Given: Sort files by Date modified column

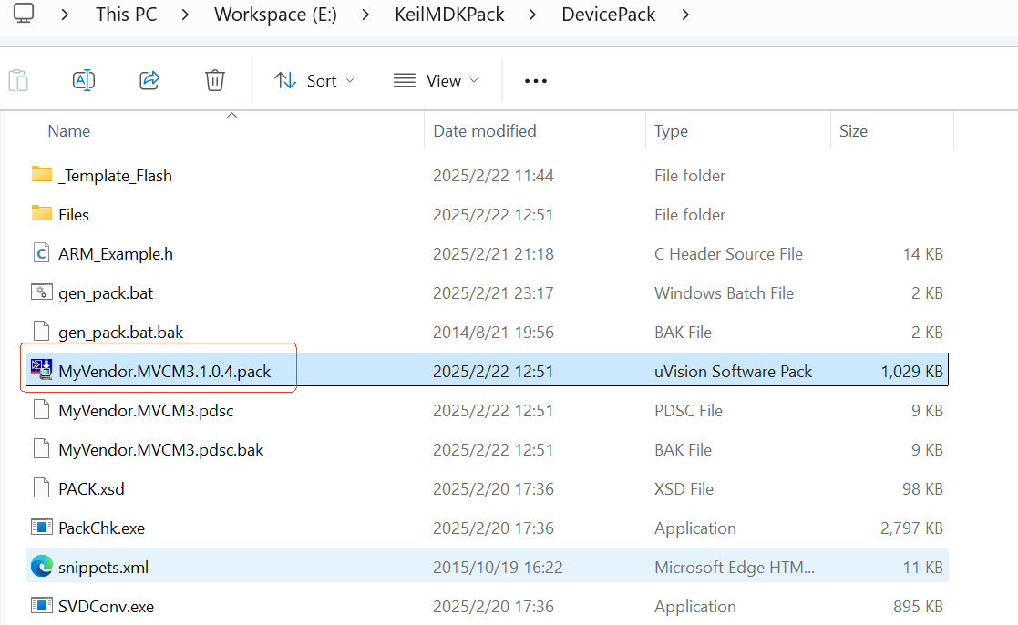Looking at the screenshot, I should pos(485,131).
